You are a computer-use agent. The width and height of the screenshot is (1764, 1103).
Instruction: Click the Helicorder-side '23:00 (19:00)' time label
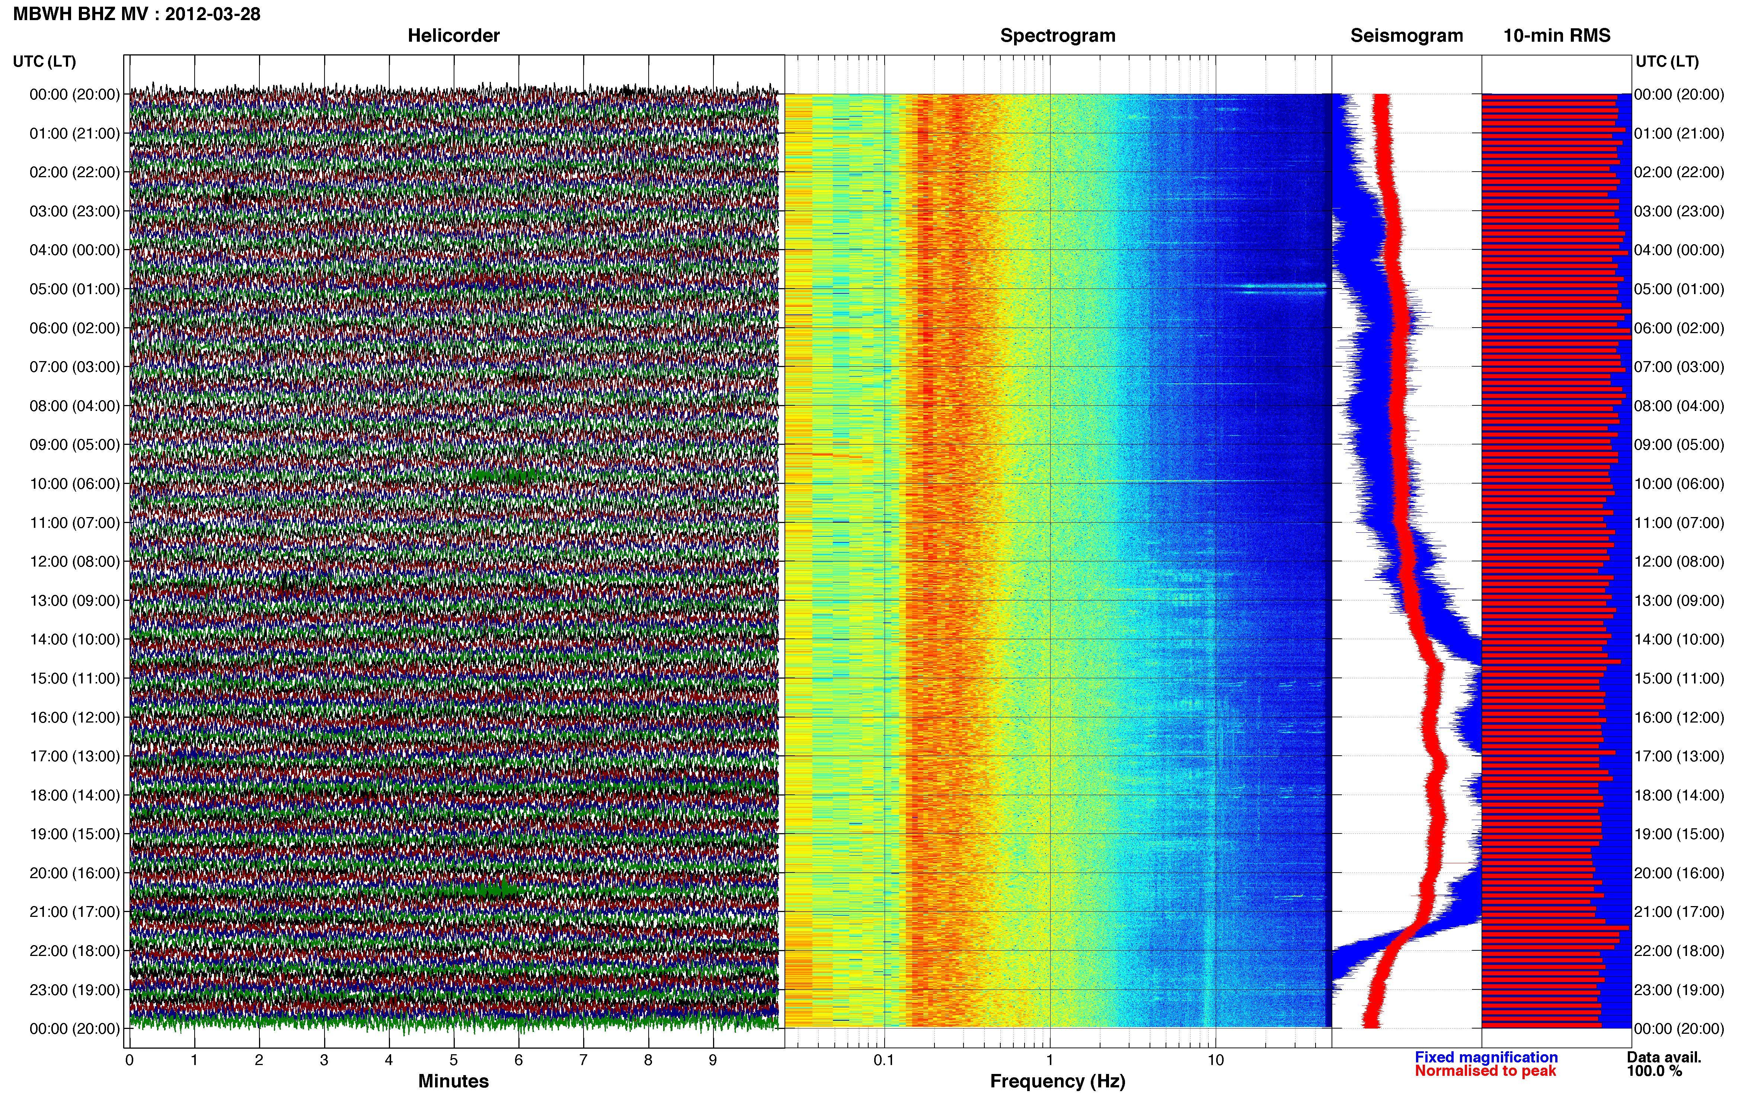pos(74,990)
